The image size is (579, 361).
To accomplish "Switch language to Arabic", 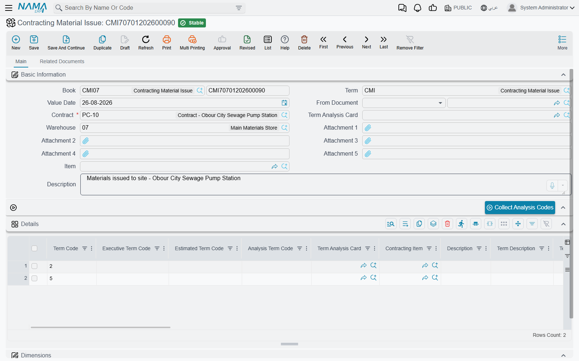I will 489,8.
